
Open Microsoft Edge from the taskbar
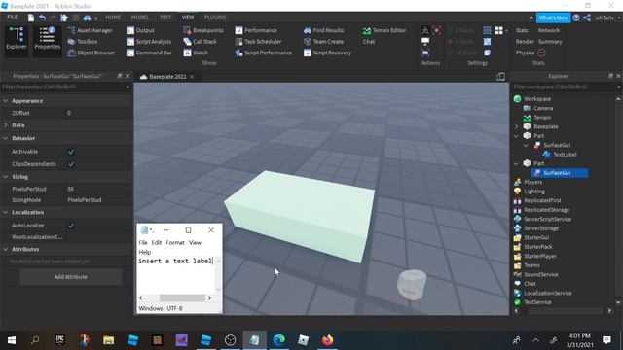click(279, 340)
